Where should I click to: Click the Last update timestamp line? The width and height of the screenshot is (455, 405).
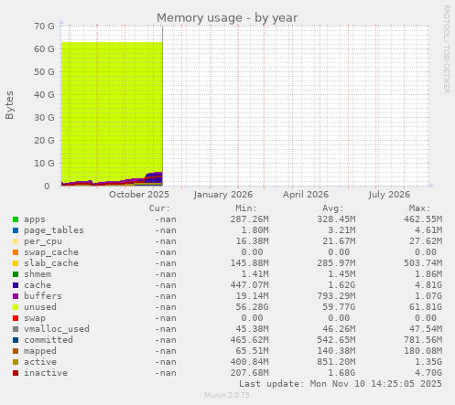coord(341,384)
